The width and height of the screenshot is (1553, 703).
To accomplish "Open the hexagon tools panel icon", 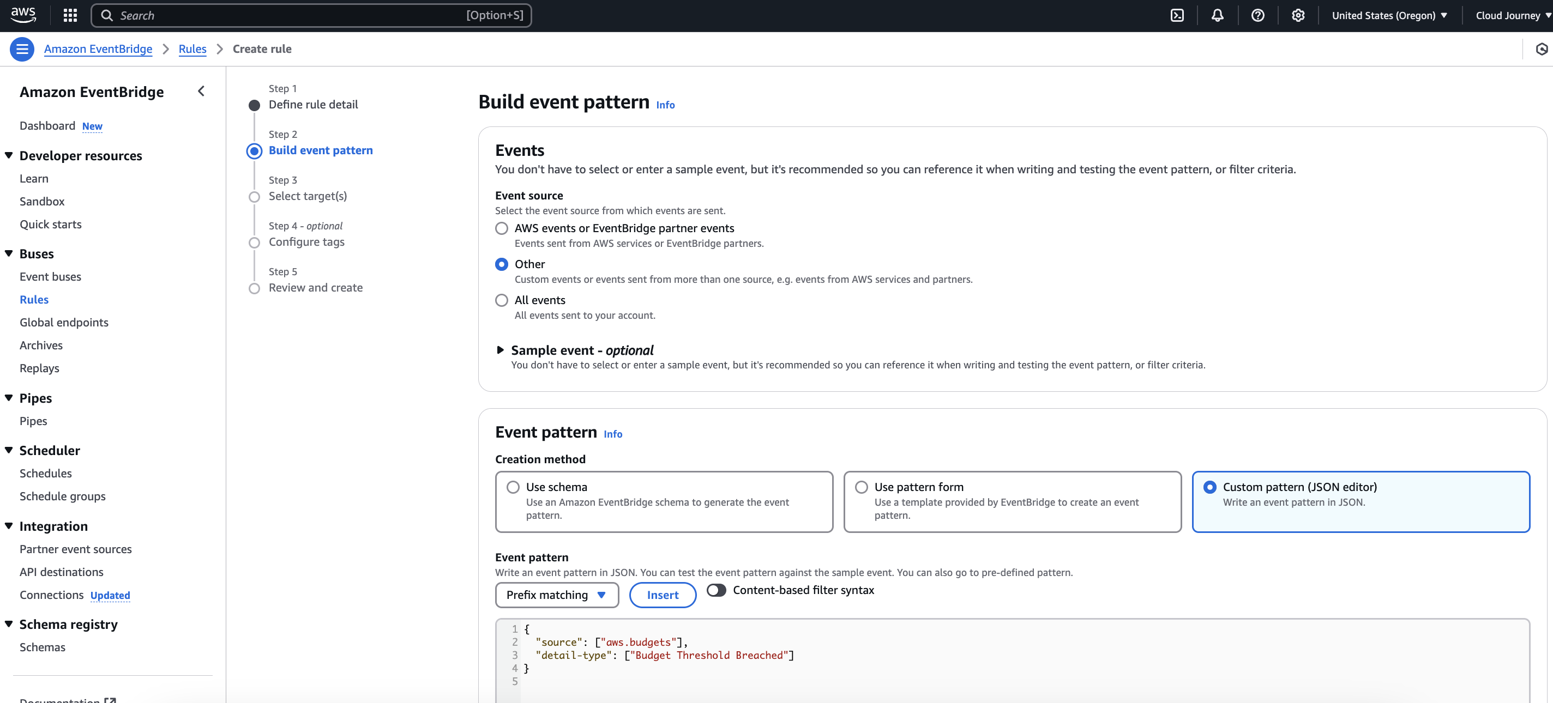I will coord(1542,49).
